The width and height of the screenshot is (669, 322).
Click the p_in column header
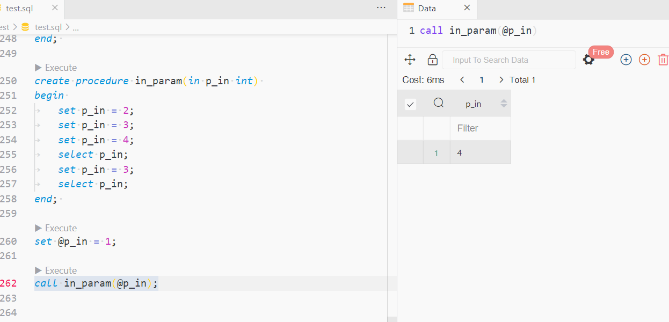tap(473, 104)
